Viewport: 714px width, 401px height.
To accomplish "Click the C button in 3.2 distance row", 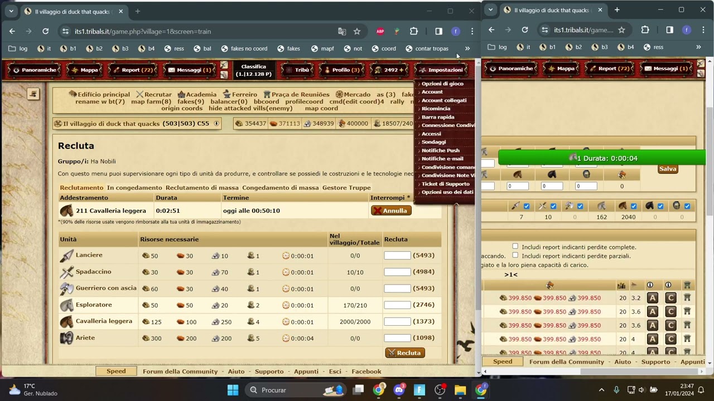I will pos(670,298).
